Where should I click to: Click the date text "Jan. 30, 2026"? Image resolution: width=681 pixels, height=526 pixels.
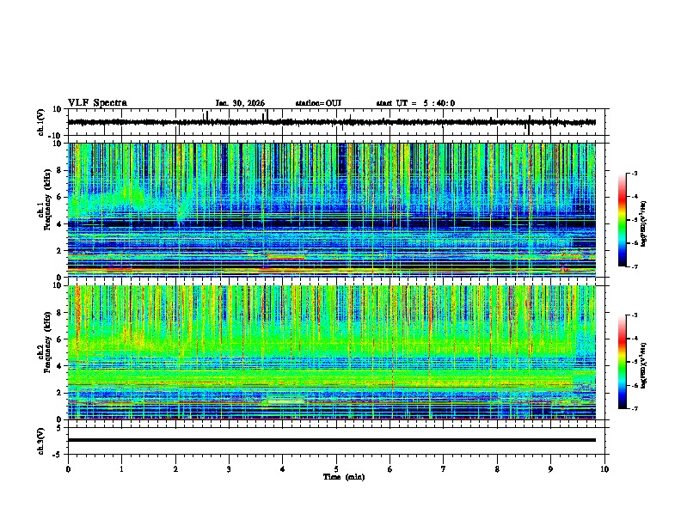point(240,103)
